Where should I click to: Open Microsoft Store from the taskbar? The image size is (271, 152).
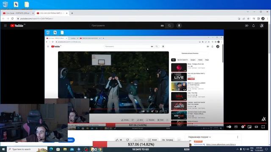click(x=58, y=149)
